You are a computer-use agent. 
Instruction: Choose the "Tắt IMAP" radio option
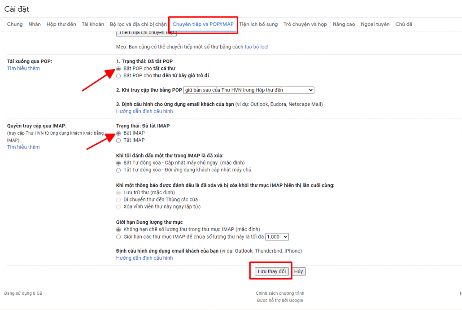coord(118,140)
